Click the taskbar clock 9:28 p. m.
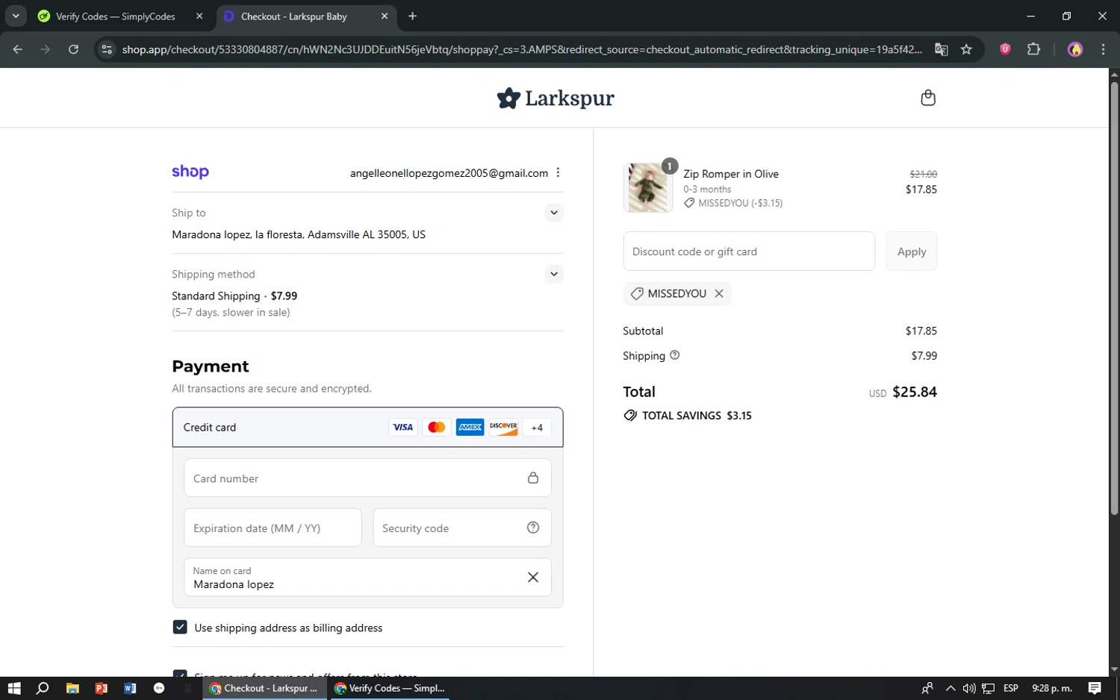 (x=1051, y=688)
